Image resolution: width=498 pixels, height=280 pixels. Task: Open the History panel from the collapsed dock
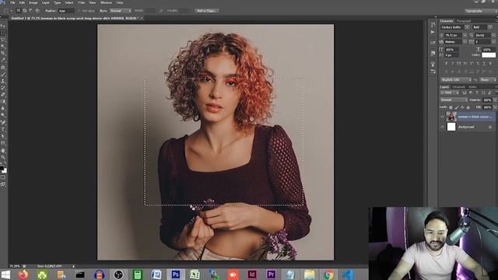433,24
